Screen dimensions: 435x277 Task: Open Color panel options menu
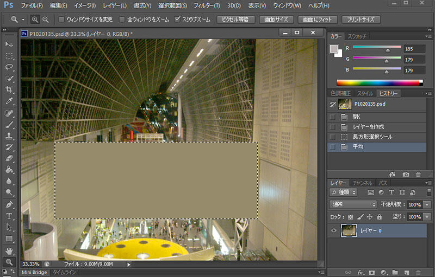[x=428, y=36]
